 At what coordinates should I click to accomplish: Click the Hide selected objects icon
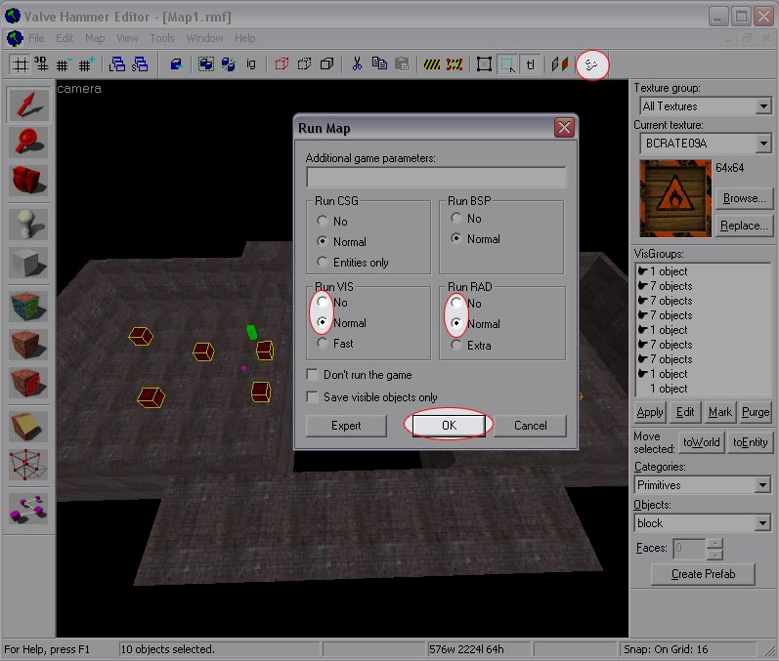(281, 64)
